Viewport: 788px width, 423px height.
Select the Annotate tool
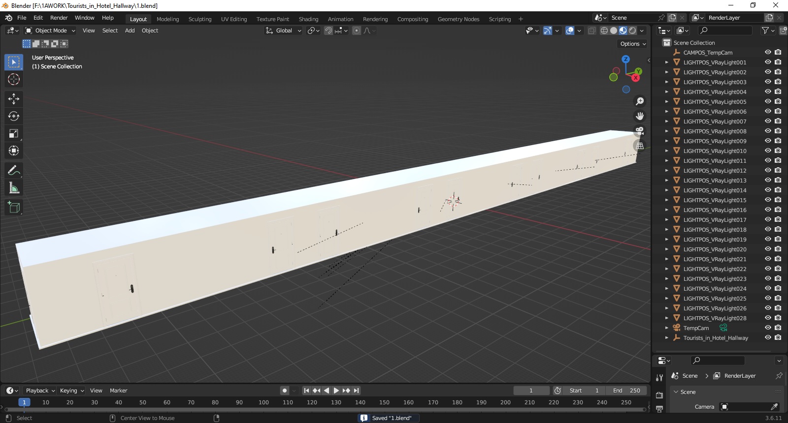tap(14, 171)
